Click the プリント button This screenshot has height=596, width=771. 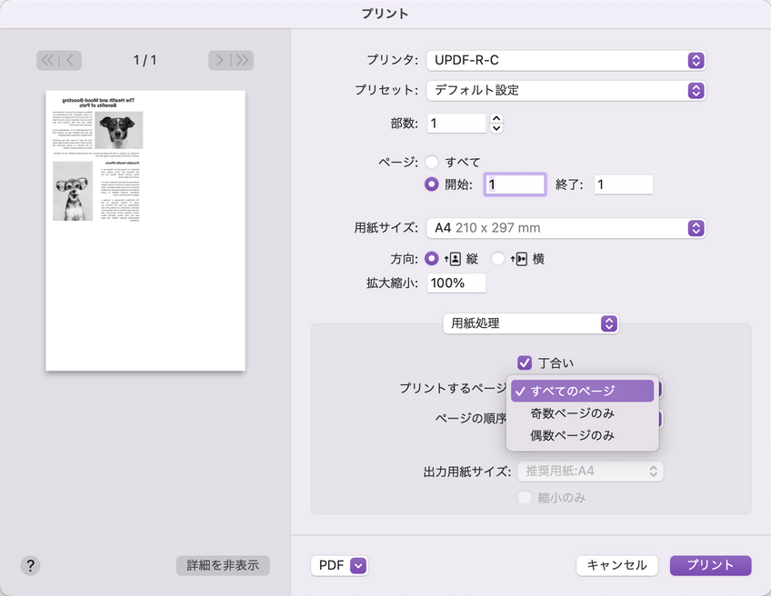710,565
